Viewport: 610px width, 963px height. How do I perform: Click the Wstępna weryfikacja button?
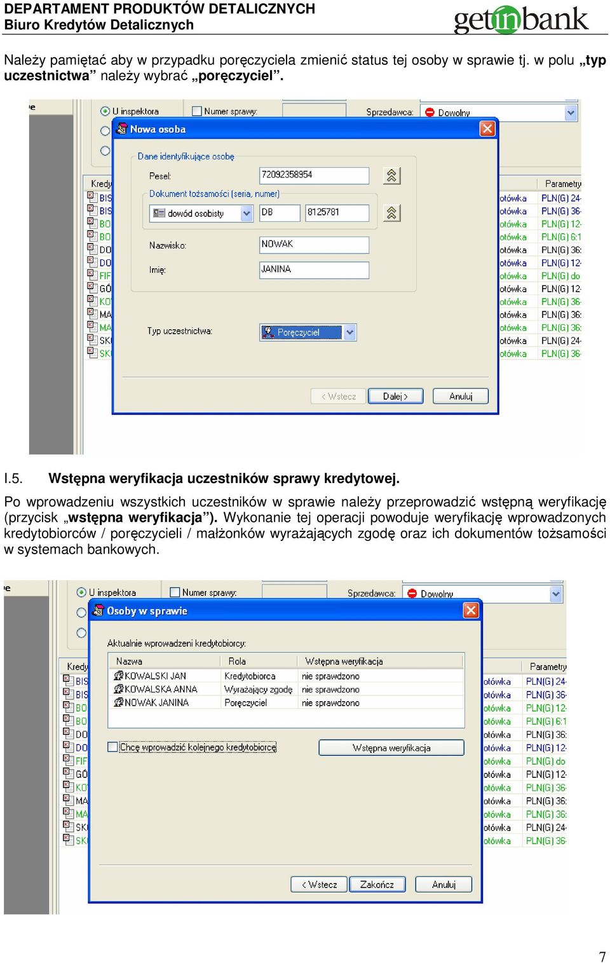coord(391,748)
